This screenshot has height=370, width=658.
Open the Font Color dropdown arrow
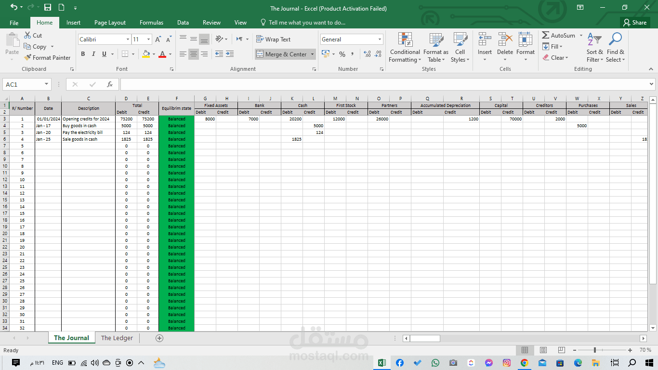(171, 54)
